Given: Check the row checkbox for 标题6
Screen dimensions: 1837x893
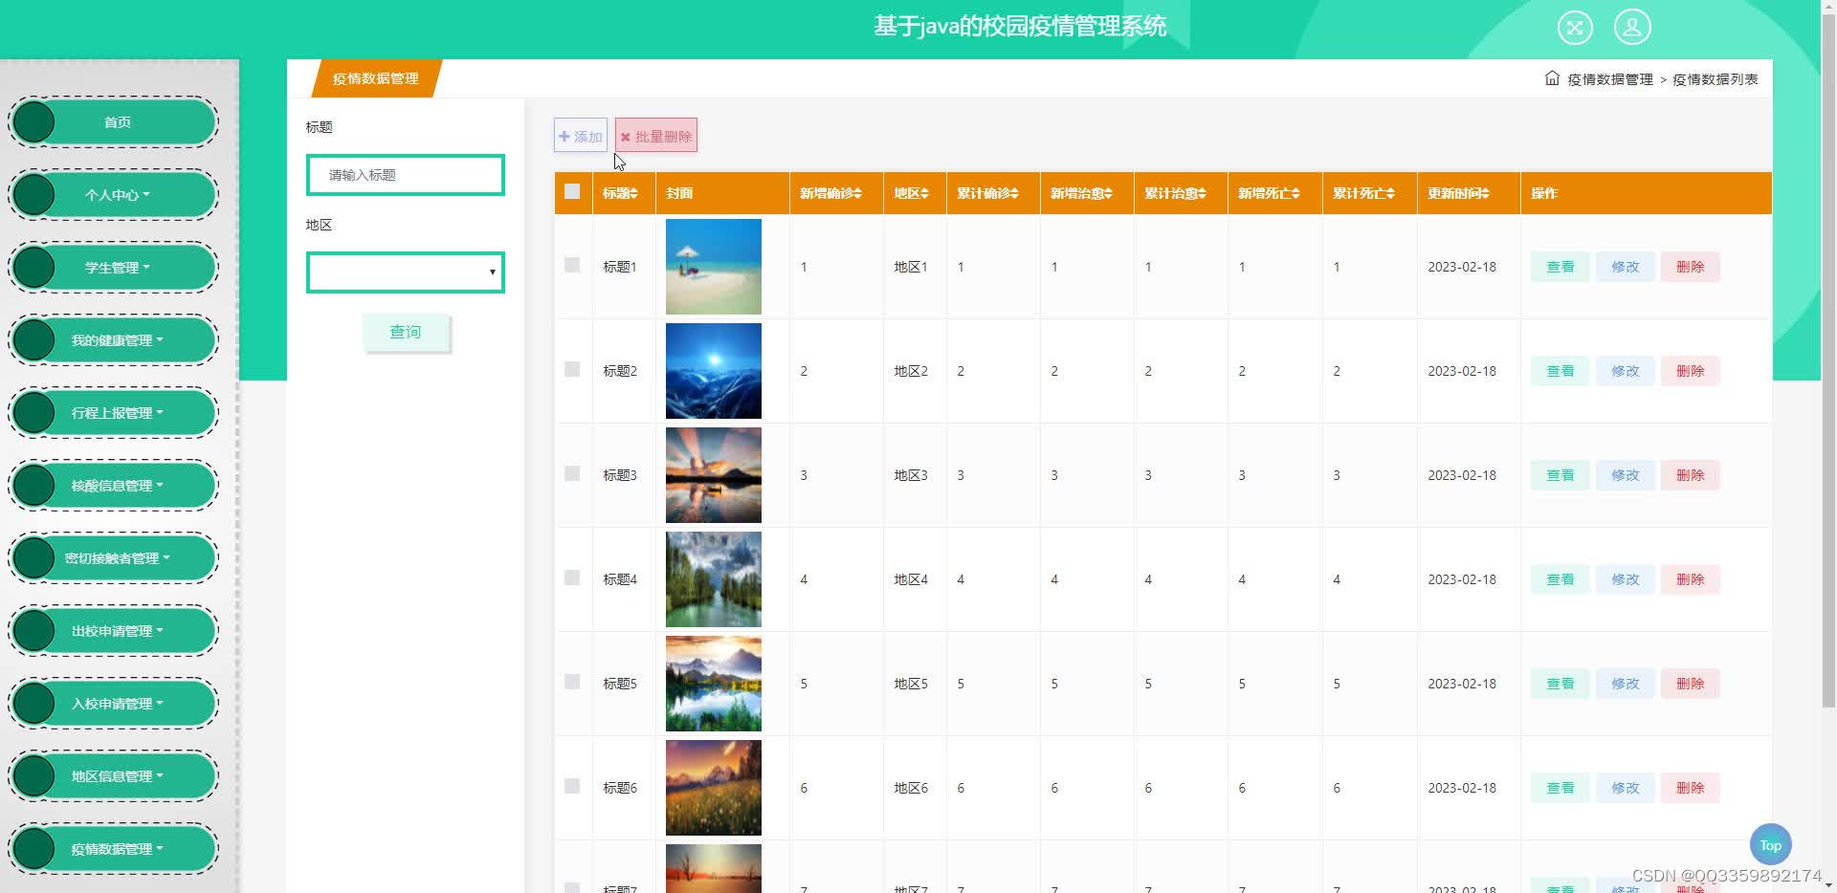Looking at the screenshot, I should click(572, 786).
